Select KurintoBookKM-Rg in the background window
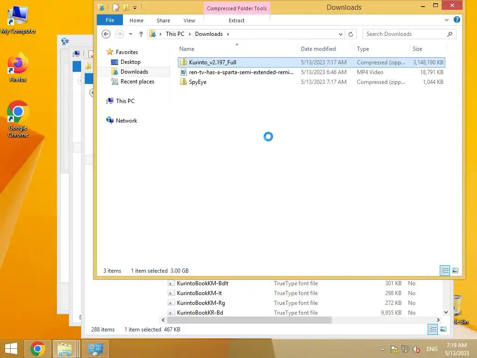 click(201, 303)
